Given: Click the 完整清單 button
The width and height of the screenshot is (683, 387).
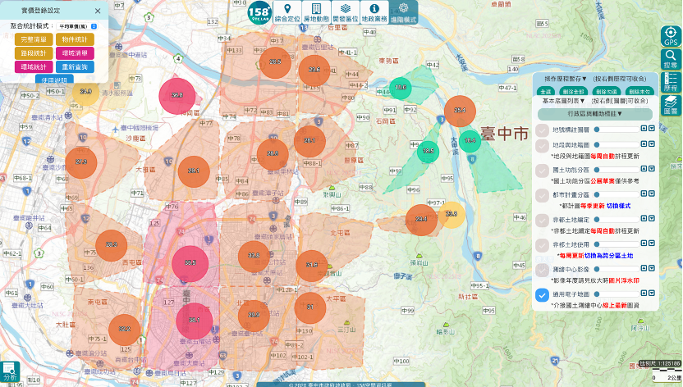Looking at the screenshot, I should pyautogui.click(x=34, y=39).
